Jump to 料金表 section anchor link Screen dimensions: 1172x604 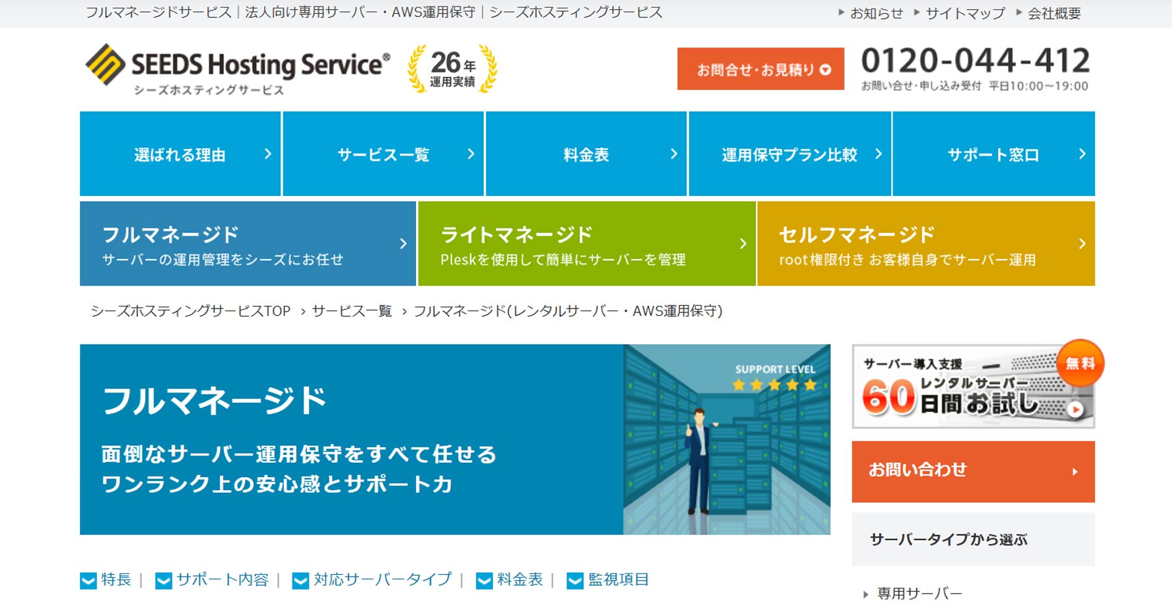pos(520,579)
